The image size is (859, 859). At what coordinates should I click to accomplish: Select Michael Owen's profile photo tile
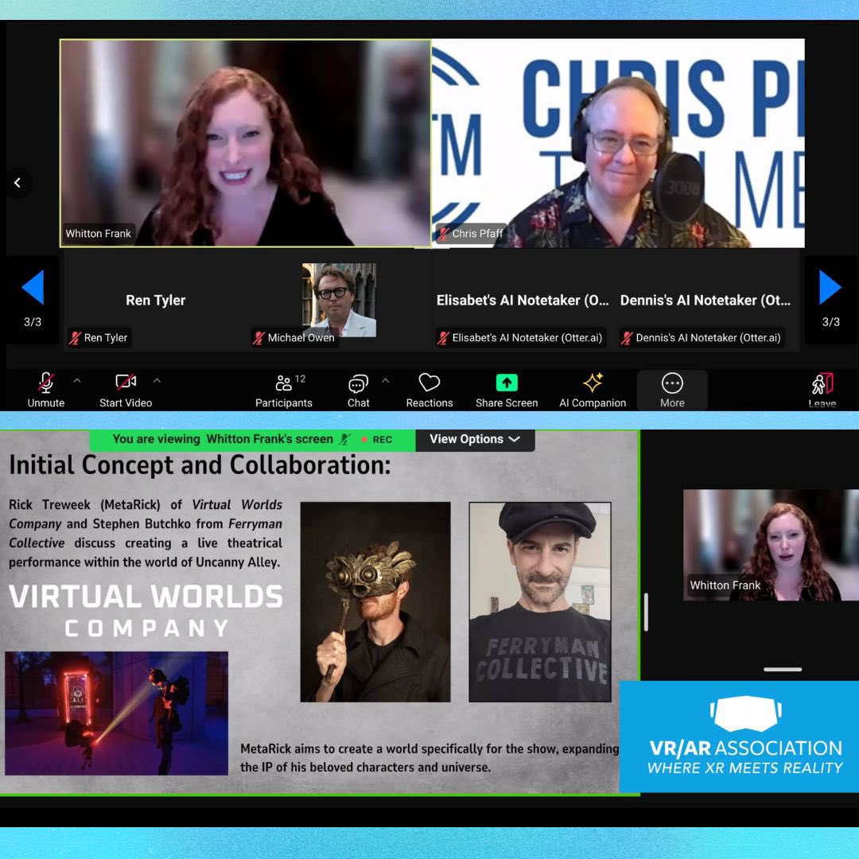[x=339, y=300]
